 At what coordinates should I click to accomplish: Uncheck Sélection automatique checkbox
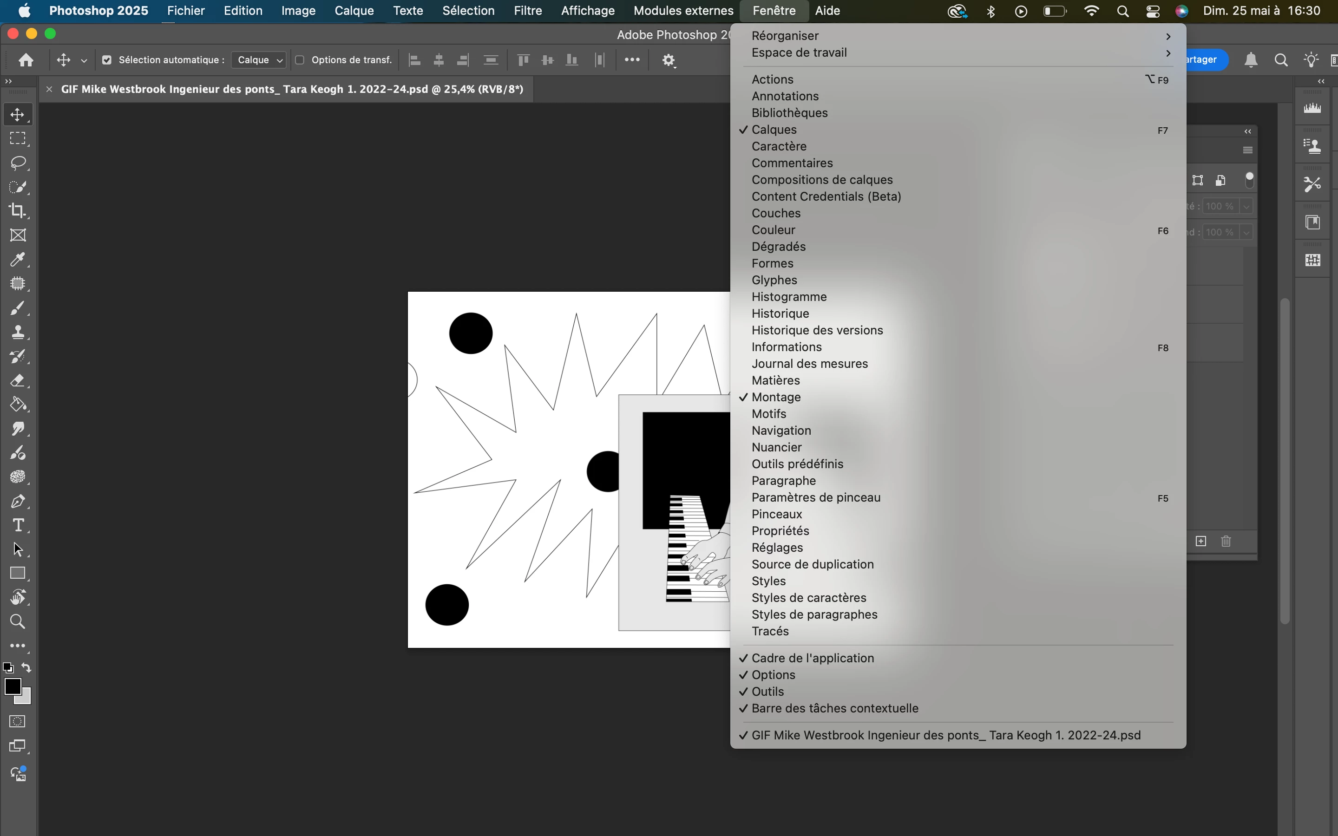pyautogui.click(x=107, y=60)
